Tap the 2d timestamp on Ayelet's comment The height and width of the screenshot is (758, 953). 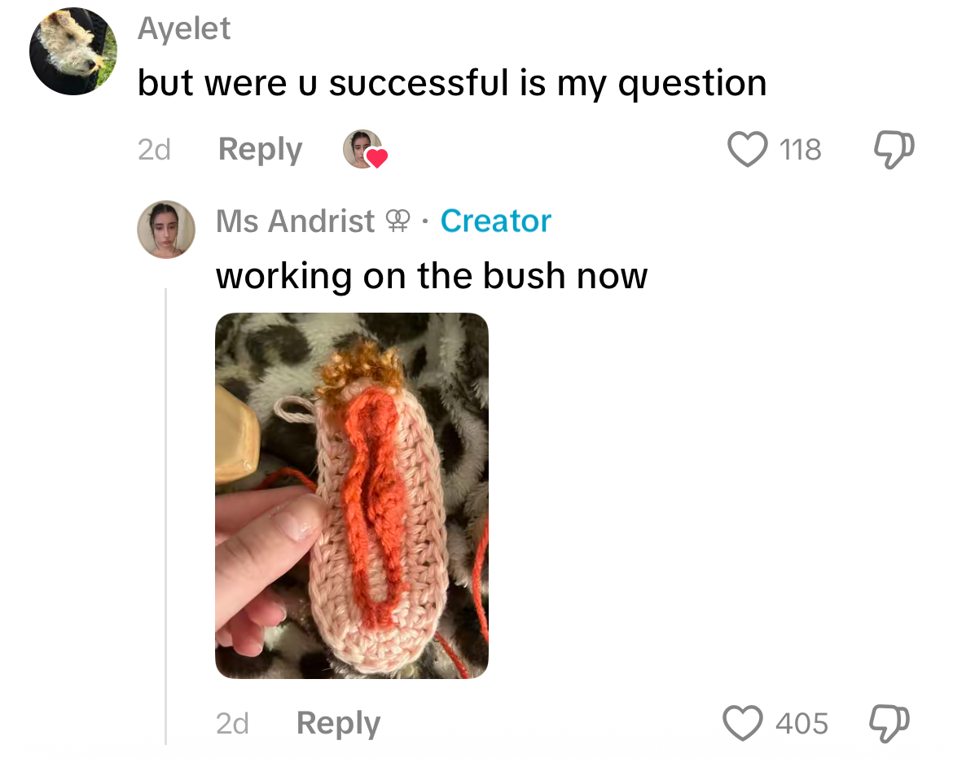pyautogui.click(x=155, y=150)
